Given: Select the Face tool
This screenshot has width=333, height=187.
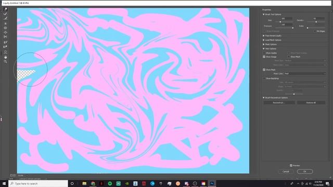Looking at the screenshot, I should point(5,52).
